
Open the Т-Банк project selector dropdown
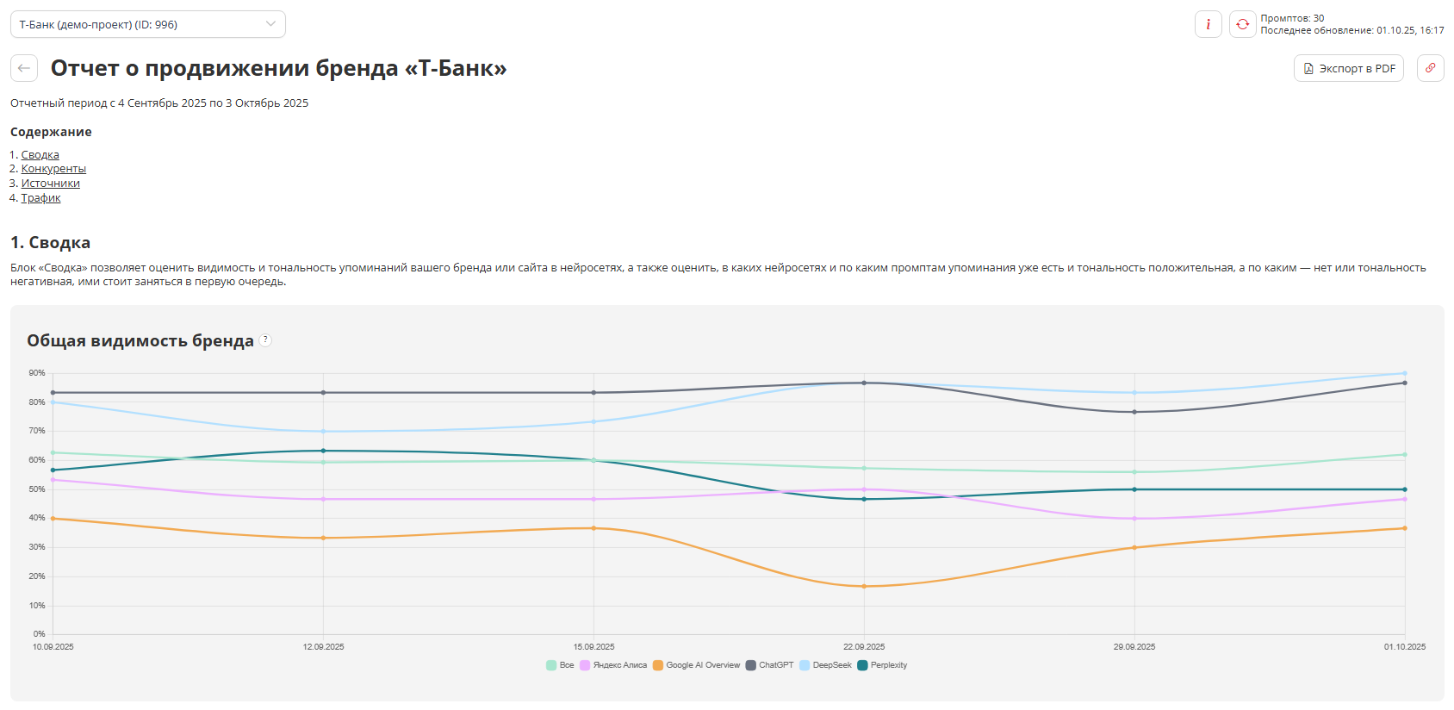point(147,24)
